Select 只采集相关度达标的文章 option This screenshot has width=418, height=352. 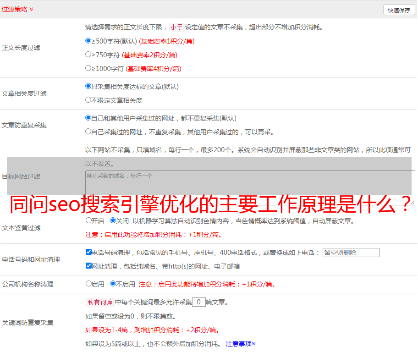point(88,86)
